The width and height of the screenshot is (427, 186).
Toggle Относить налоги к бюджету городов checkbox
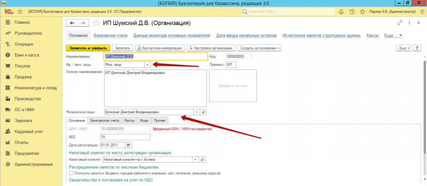coord(71,173)
